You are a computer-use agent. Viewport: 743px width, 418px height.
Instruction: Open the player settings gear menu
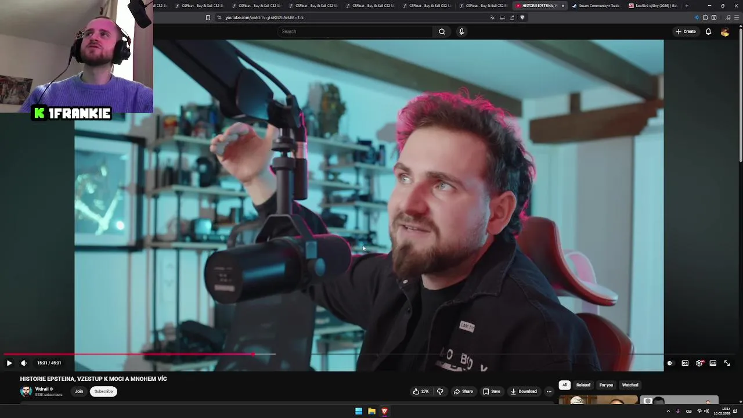click(x=699, y=363)
